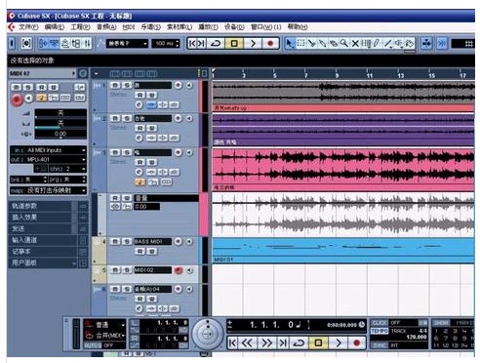Select the Split scissors tool

coord(311,43)
